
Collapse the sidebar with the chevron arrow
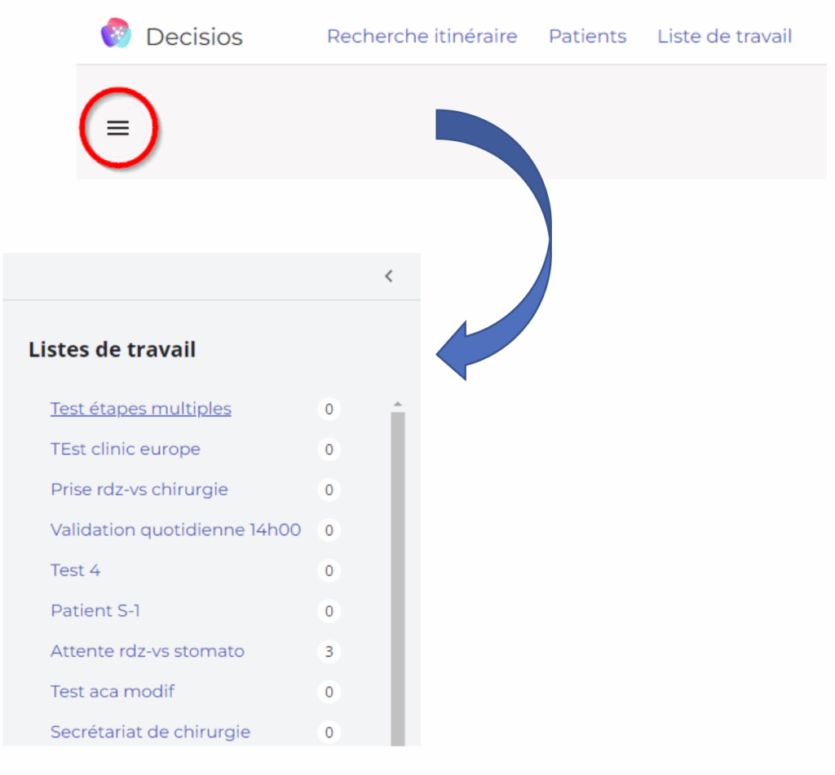click(389, 276)
